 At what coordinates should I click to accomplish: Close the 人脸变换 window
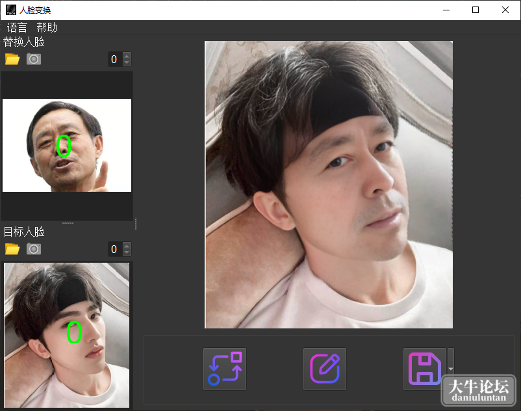(x=505, y=10)
